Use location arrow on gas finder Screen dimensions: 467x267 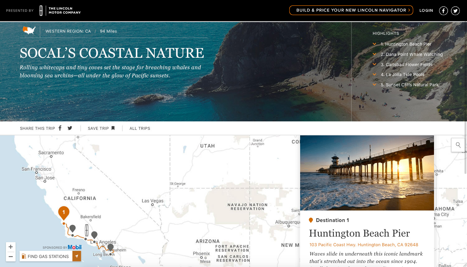pyautogui.click(x=77, y=256)
